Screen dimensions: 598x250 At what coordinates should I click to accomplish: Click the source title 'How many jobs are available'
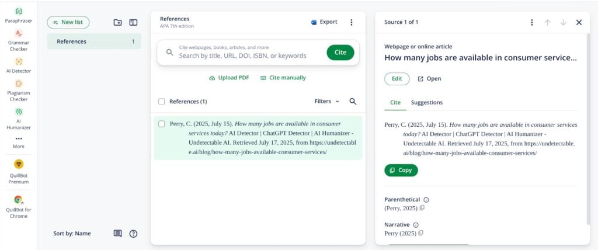click(481, 58)
